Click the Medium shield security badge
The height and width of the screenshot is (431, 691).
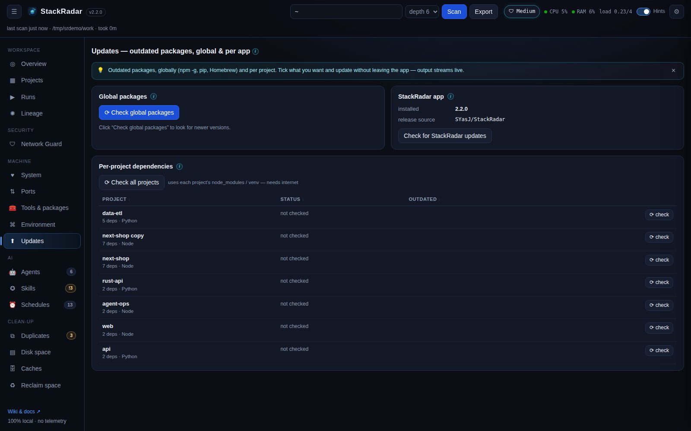coord(522,12)
